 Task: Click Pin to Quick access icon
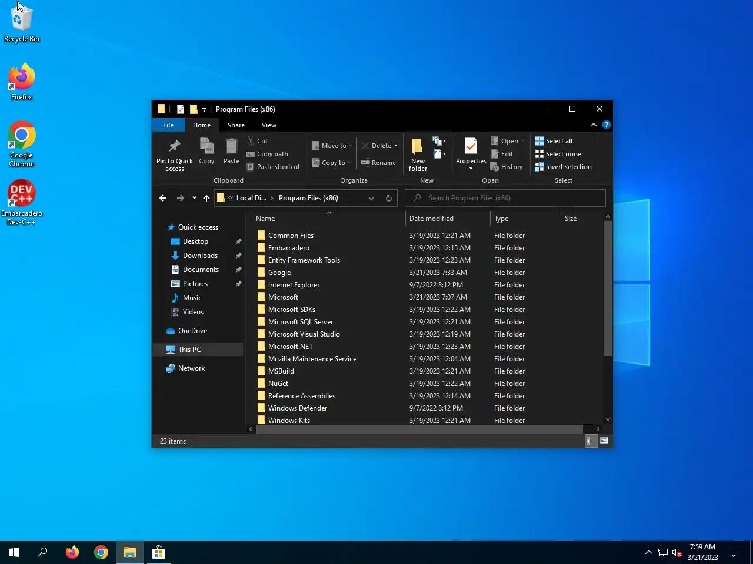tap(175, 155)
